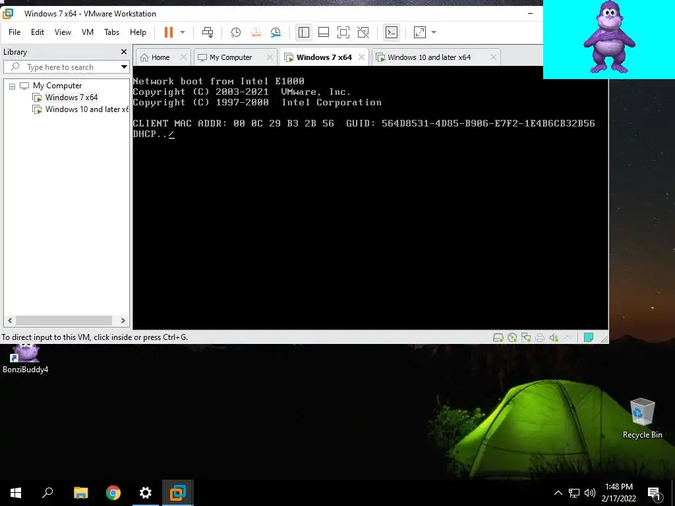
Task: Show hidden system tray icons
Action: (558, 493)
